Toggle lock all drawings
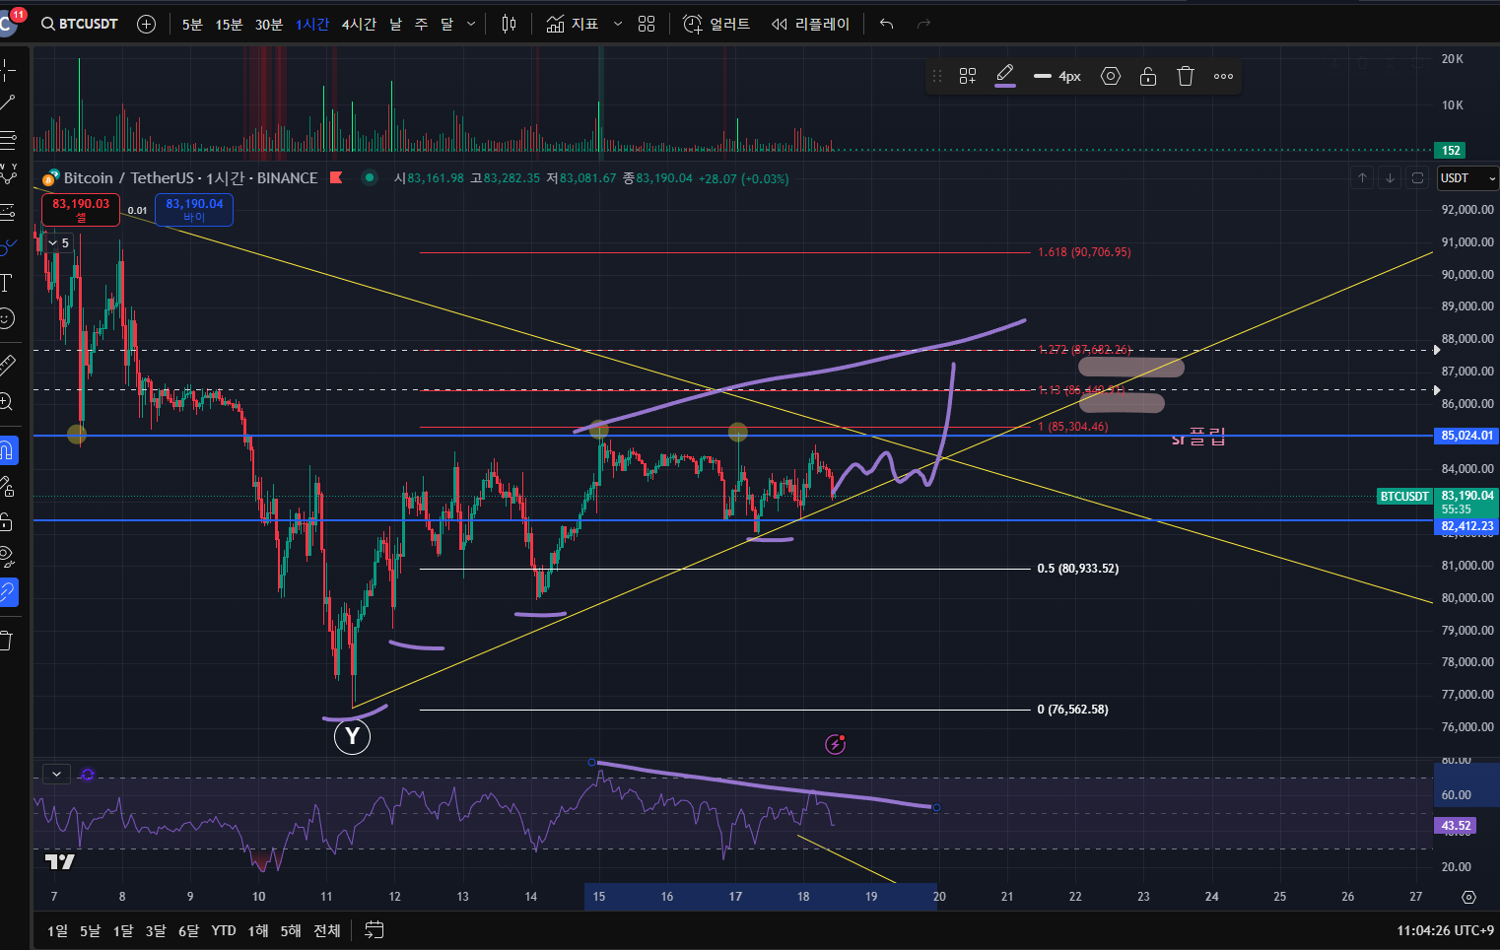The width and height of the screenshot is (1500, 950). coord(8,521)
